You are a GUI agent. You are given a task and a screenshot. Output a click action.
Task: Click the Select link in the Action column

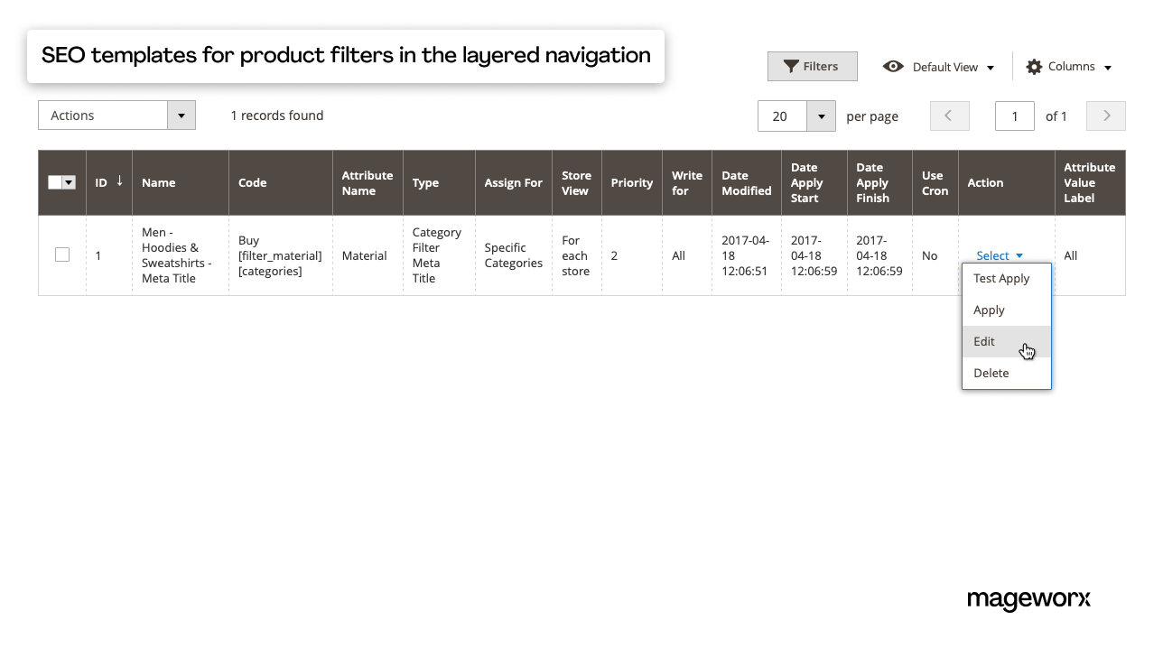click(993, 255)
